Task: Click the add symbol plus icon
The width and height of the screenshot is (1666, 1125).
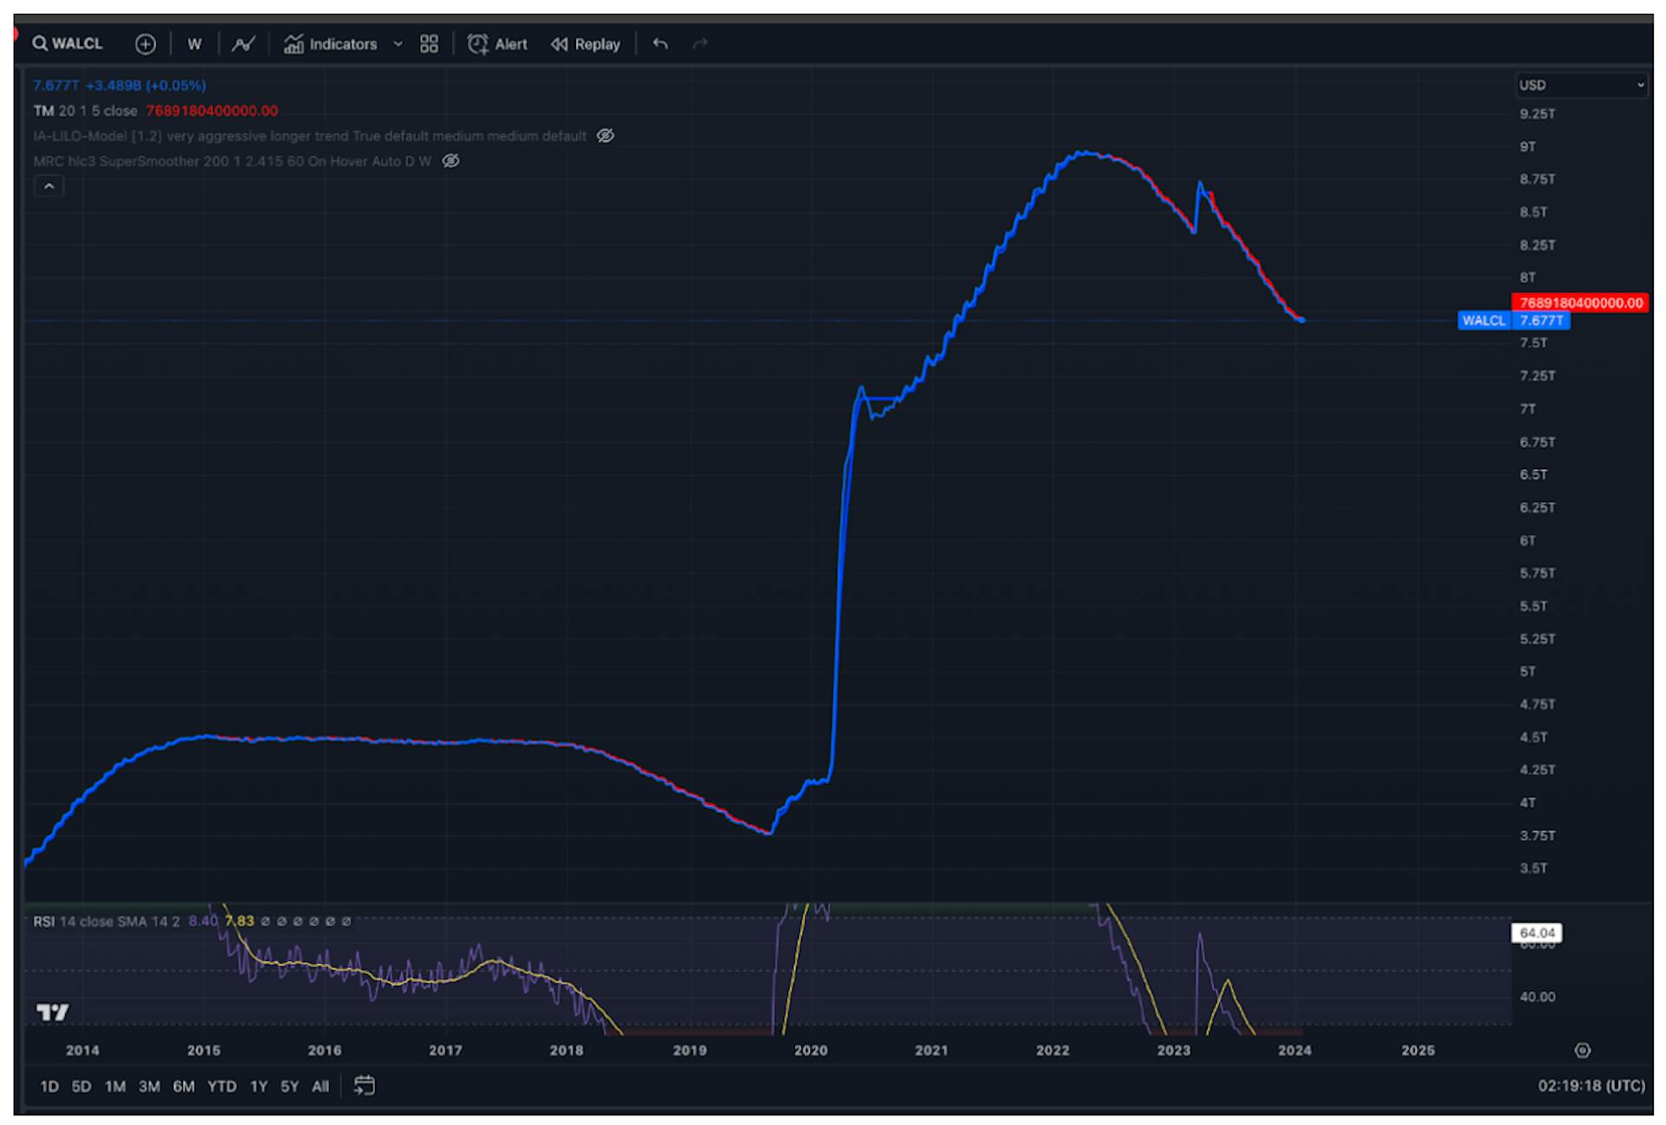Action: pos(146,44)
